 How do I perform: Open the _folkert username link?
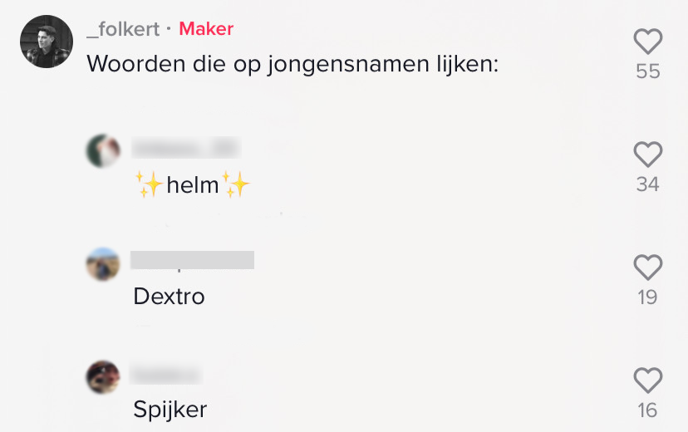pos(123,29)
